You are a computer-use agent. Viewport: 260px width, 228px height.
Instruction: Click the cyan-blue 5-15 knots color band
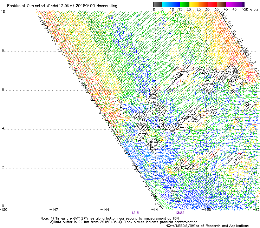click(x=171, y=4)
